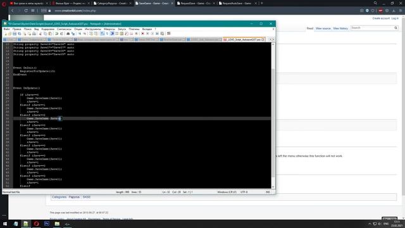Open the Плагины menu

[x=134, y=29]
